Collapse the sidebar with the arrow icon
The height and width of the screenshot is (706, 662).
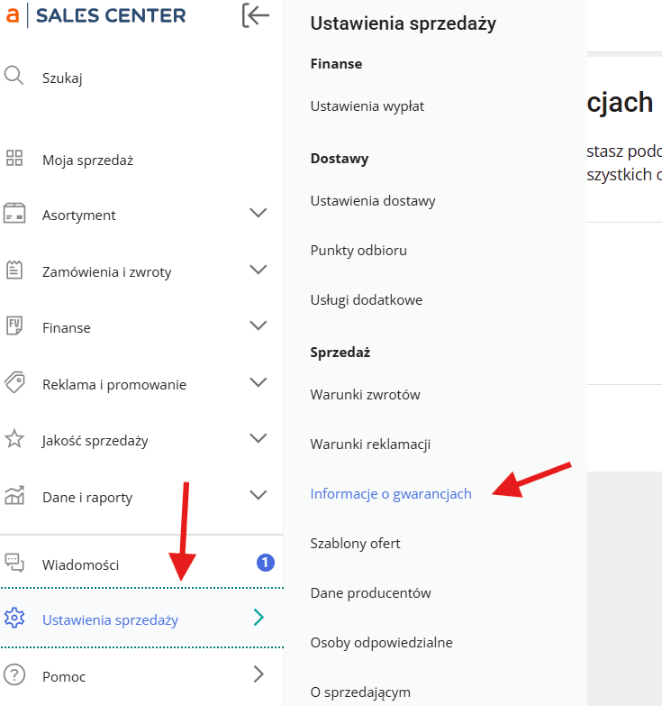(x=255, y=15)
